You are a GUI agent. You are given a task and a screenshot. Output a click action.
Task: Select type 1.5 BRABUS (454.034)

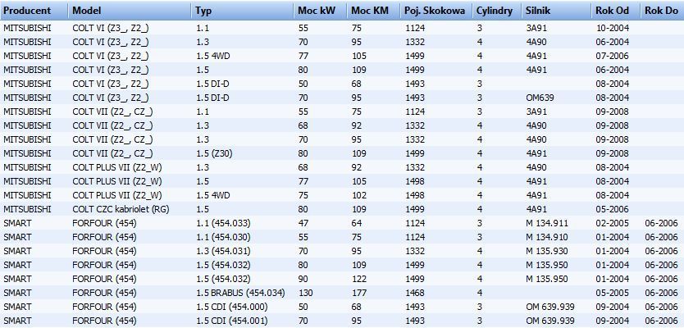[240, 293]
